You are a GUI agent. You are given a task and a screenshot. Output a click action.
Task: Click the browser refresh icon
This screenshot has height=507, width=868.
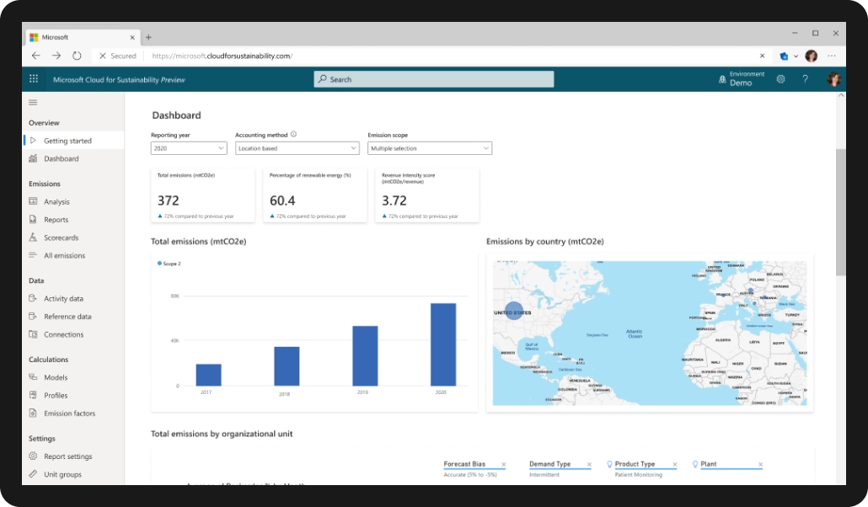point(77,56)
